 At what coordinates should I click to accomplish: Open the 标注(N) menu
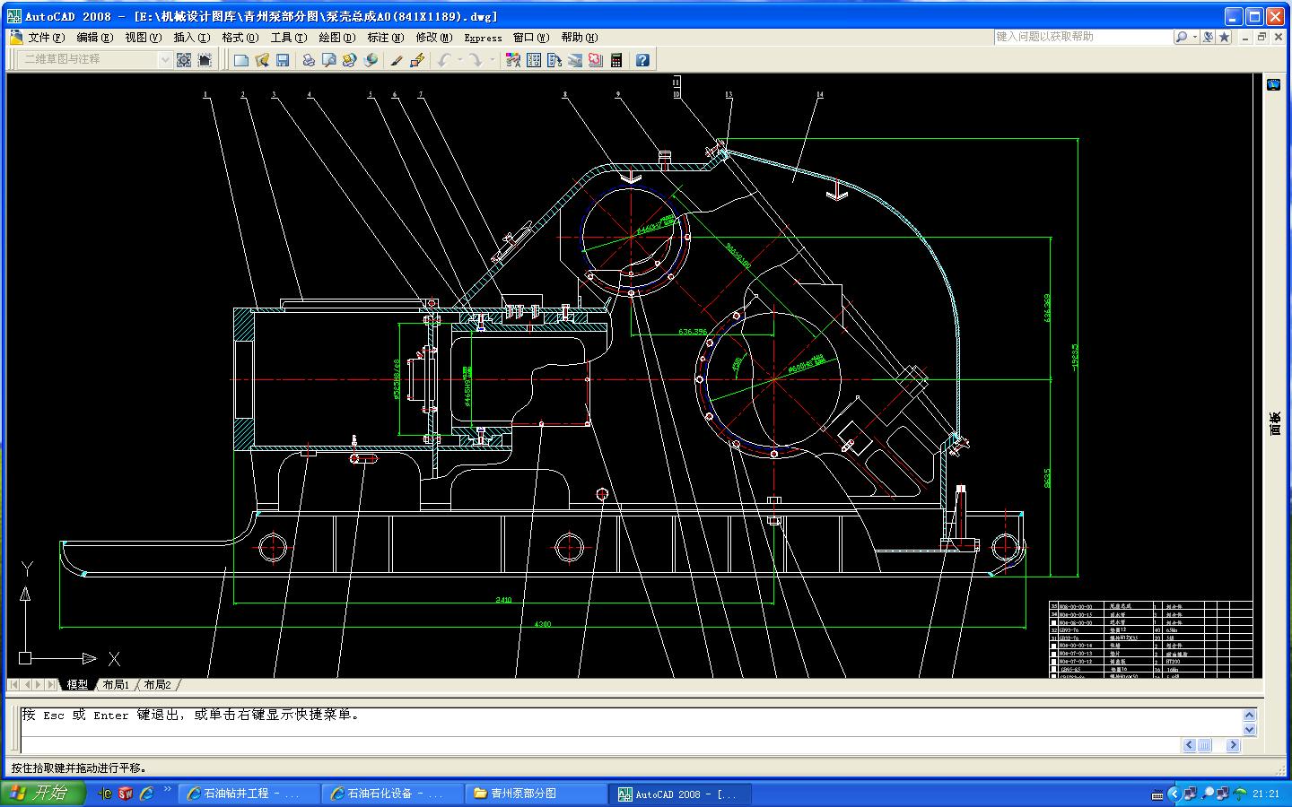(x=385, y=38)
